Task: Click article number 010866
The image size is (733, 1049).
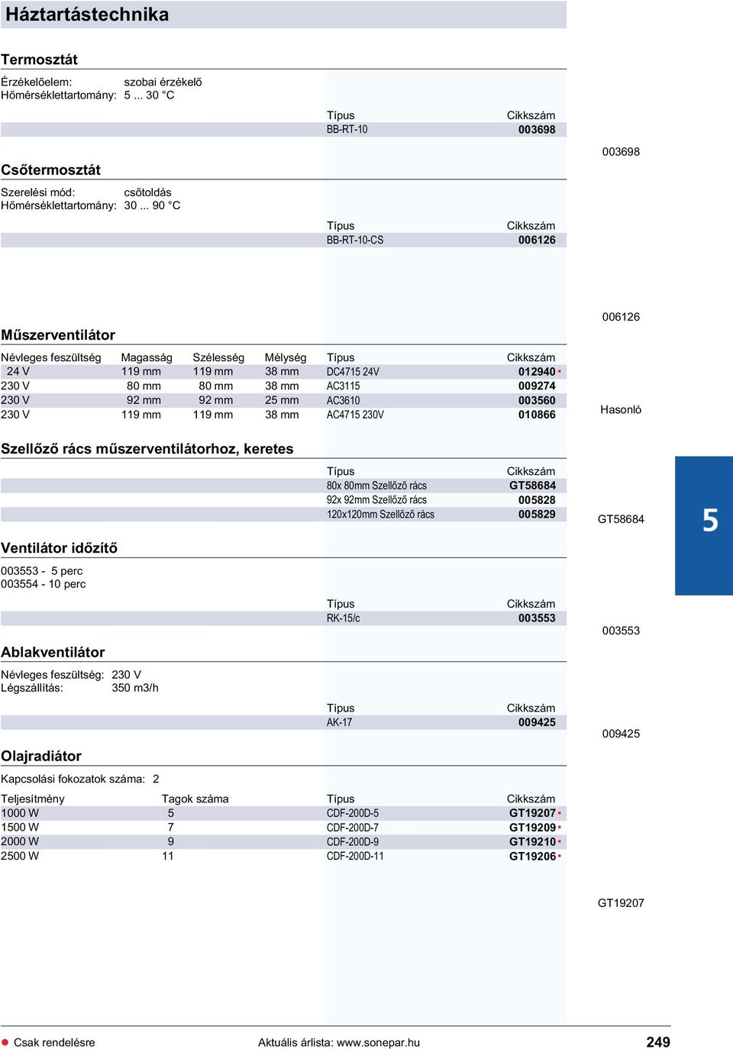Action: (537, 415)
